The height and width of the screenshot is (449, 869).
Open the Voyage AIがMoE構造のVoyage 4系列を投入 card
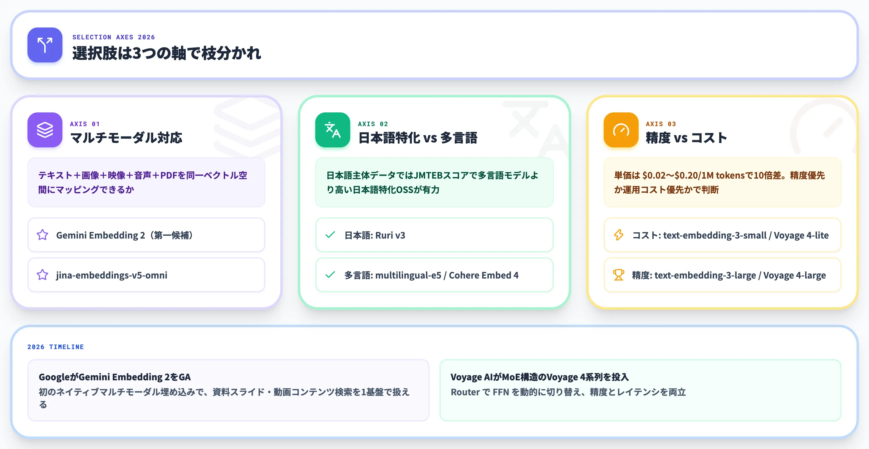pos(641,390)
